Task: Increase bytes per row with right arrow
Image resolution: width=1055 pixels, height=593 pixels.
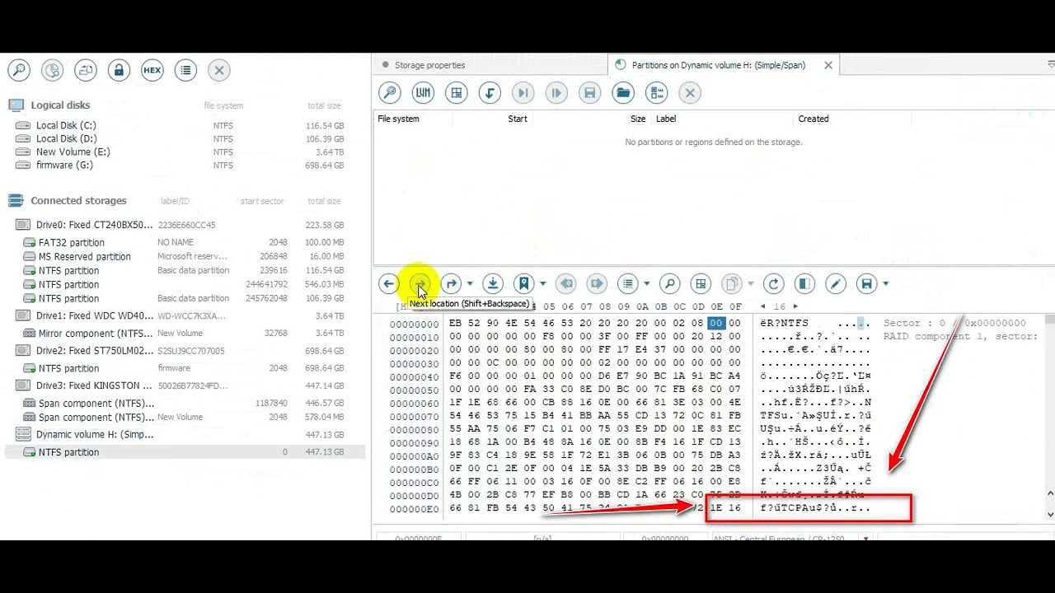Action: point(795,306)
